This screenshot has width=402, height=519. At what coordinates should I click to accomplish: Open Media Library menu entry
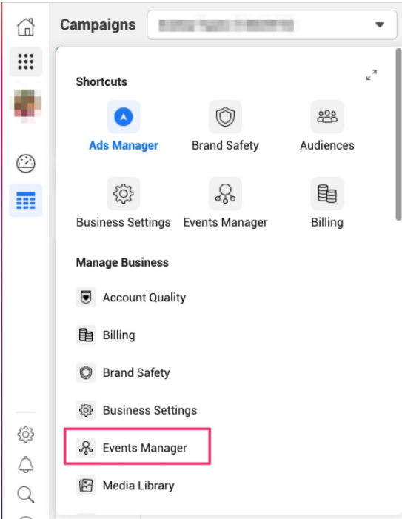125,486
